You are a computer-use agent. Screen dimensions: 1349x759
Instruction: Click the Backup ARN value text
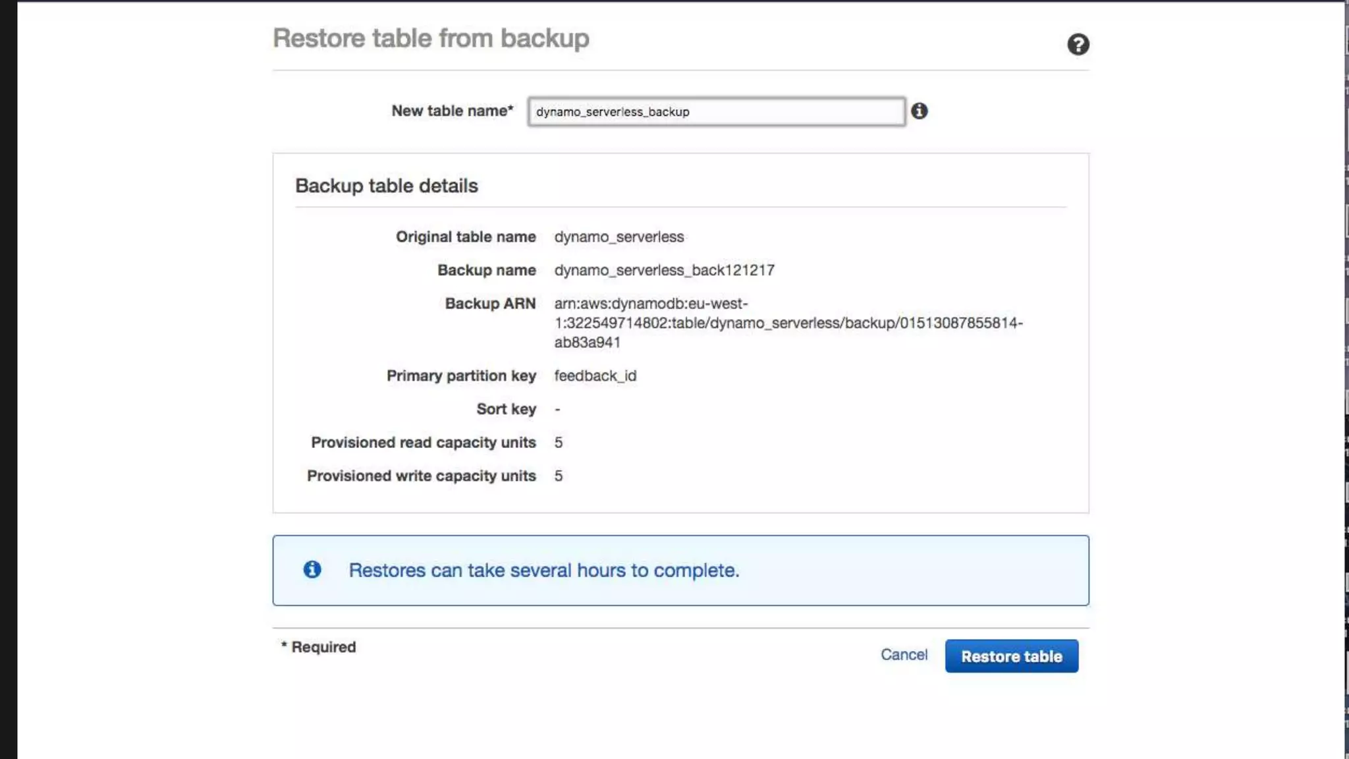pos(787,323)
